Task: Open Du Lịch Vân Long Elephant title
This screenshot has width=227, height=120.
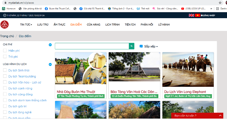Action: 185,92
